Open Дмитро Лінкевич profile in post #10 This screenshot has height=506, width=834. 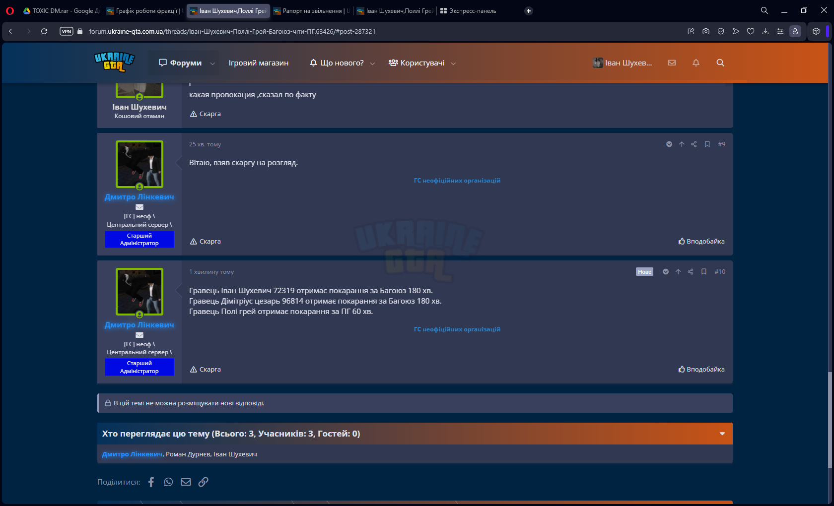[x=139, y=325]
